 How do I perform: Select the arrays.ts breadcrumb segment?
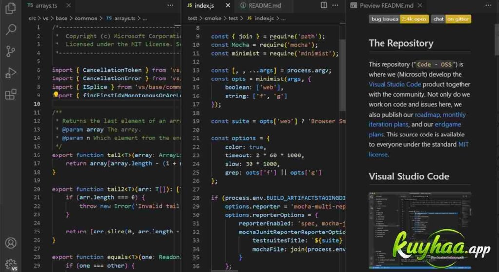tap(125, 19)
